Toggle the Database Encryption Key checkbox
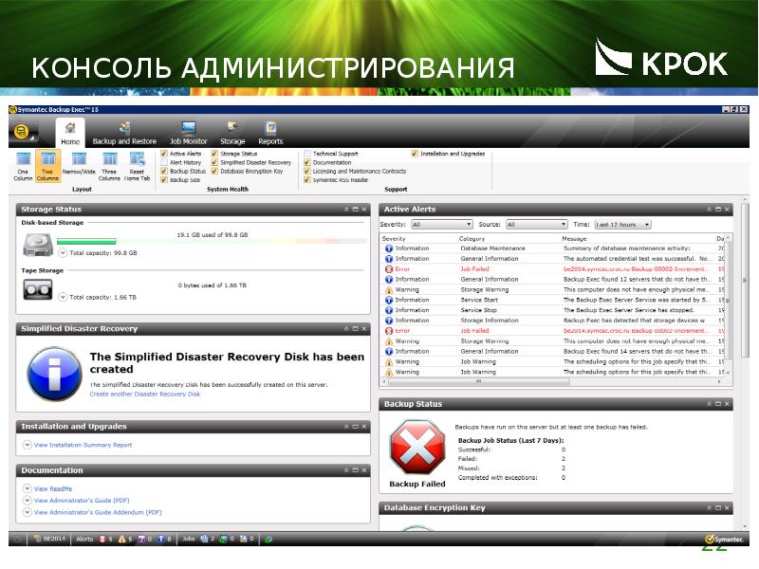Viewport: 759px width, 569px height. (x=214, y=172)
